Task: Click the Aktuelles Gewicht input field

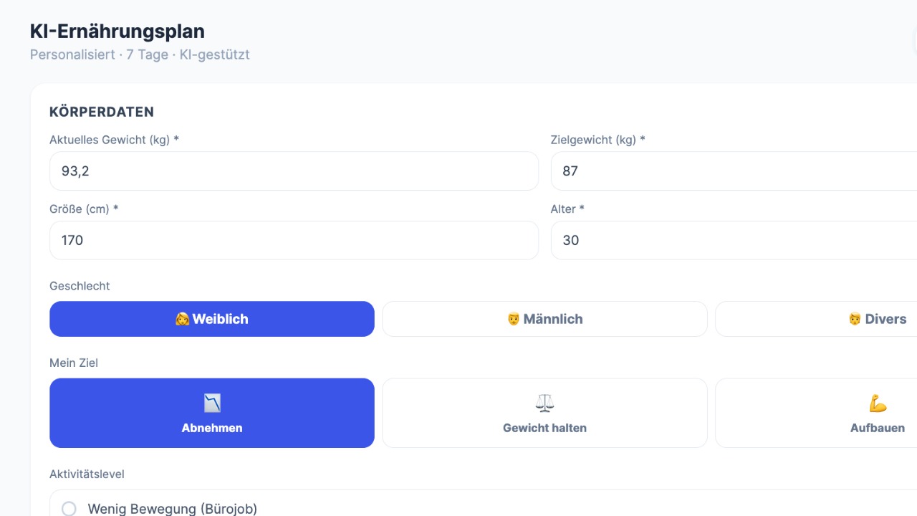Action: tap(294, 171)
